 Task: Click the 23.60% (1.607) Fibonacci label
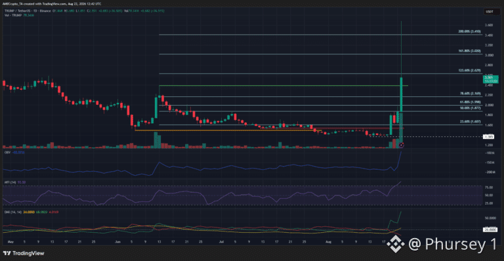click(471, 122)
